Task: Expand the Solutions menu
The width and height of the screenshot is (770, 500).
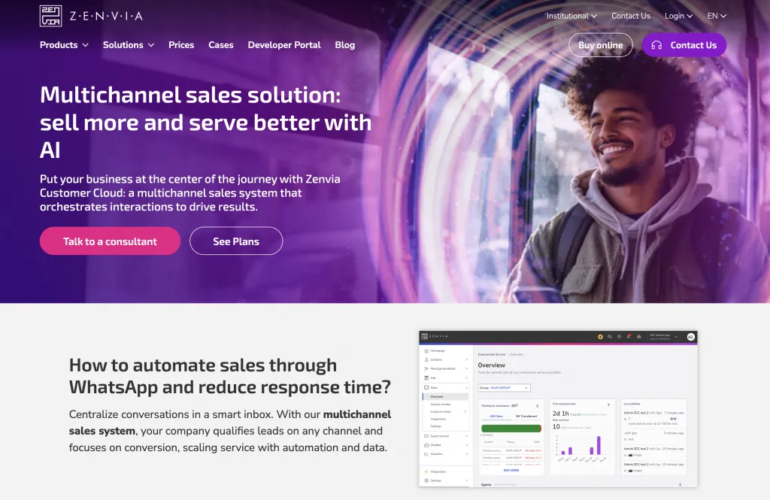Action: [128, 44]
